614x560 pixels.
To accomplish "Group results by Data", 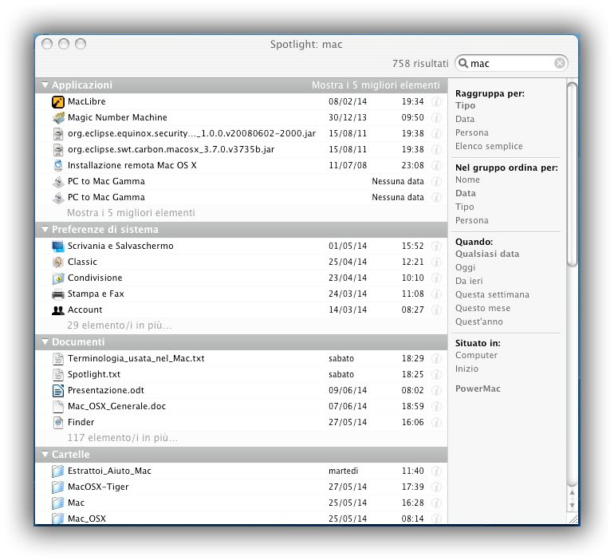I will pos(465,119).
